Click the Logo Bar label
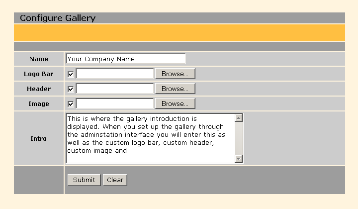The height and width of the screenshot is (209, 358). coord(39,74)
